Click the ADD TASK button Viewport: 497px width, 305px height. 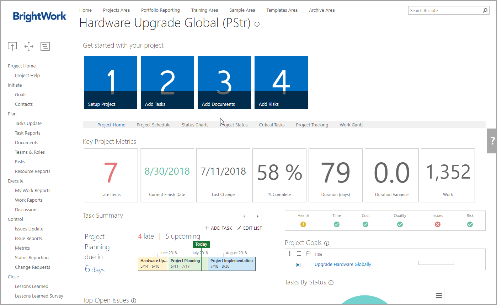pyautogui.click(x=218, y=228)
